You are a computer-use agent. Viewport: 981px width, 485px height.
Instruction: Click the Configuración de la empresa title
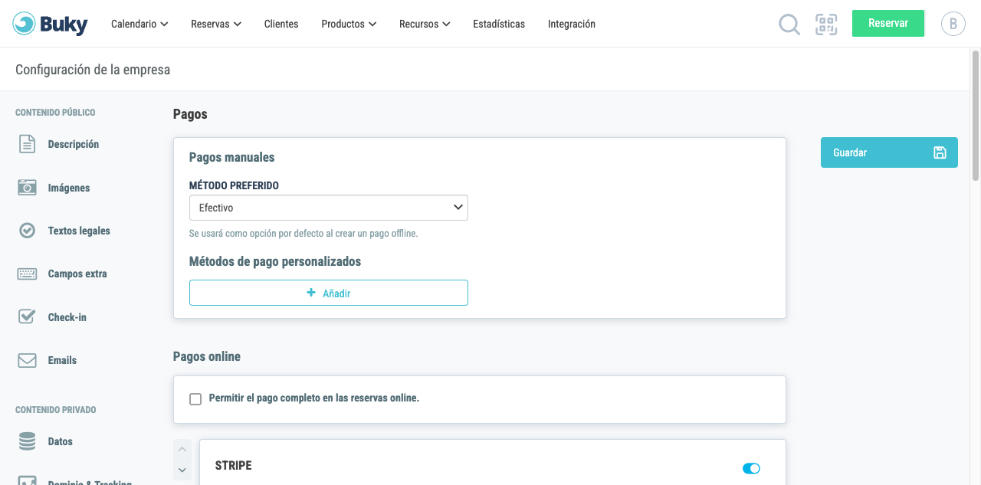click(93, 70)
